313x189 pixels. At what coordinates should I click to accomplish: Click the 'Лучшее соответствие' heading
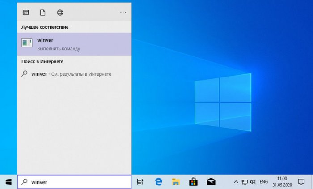click(45, 27)
